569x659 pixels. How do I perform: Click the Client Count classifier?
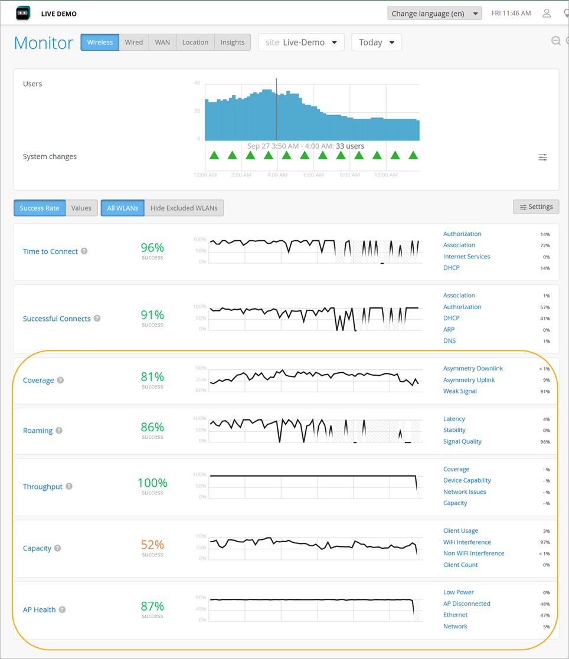click(460, 565)
